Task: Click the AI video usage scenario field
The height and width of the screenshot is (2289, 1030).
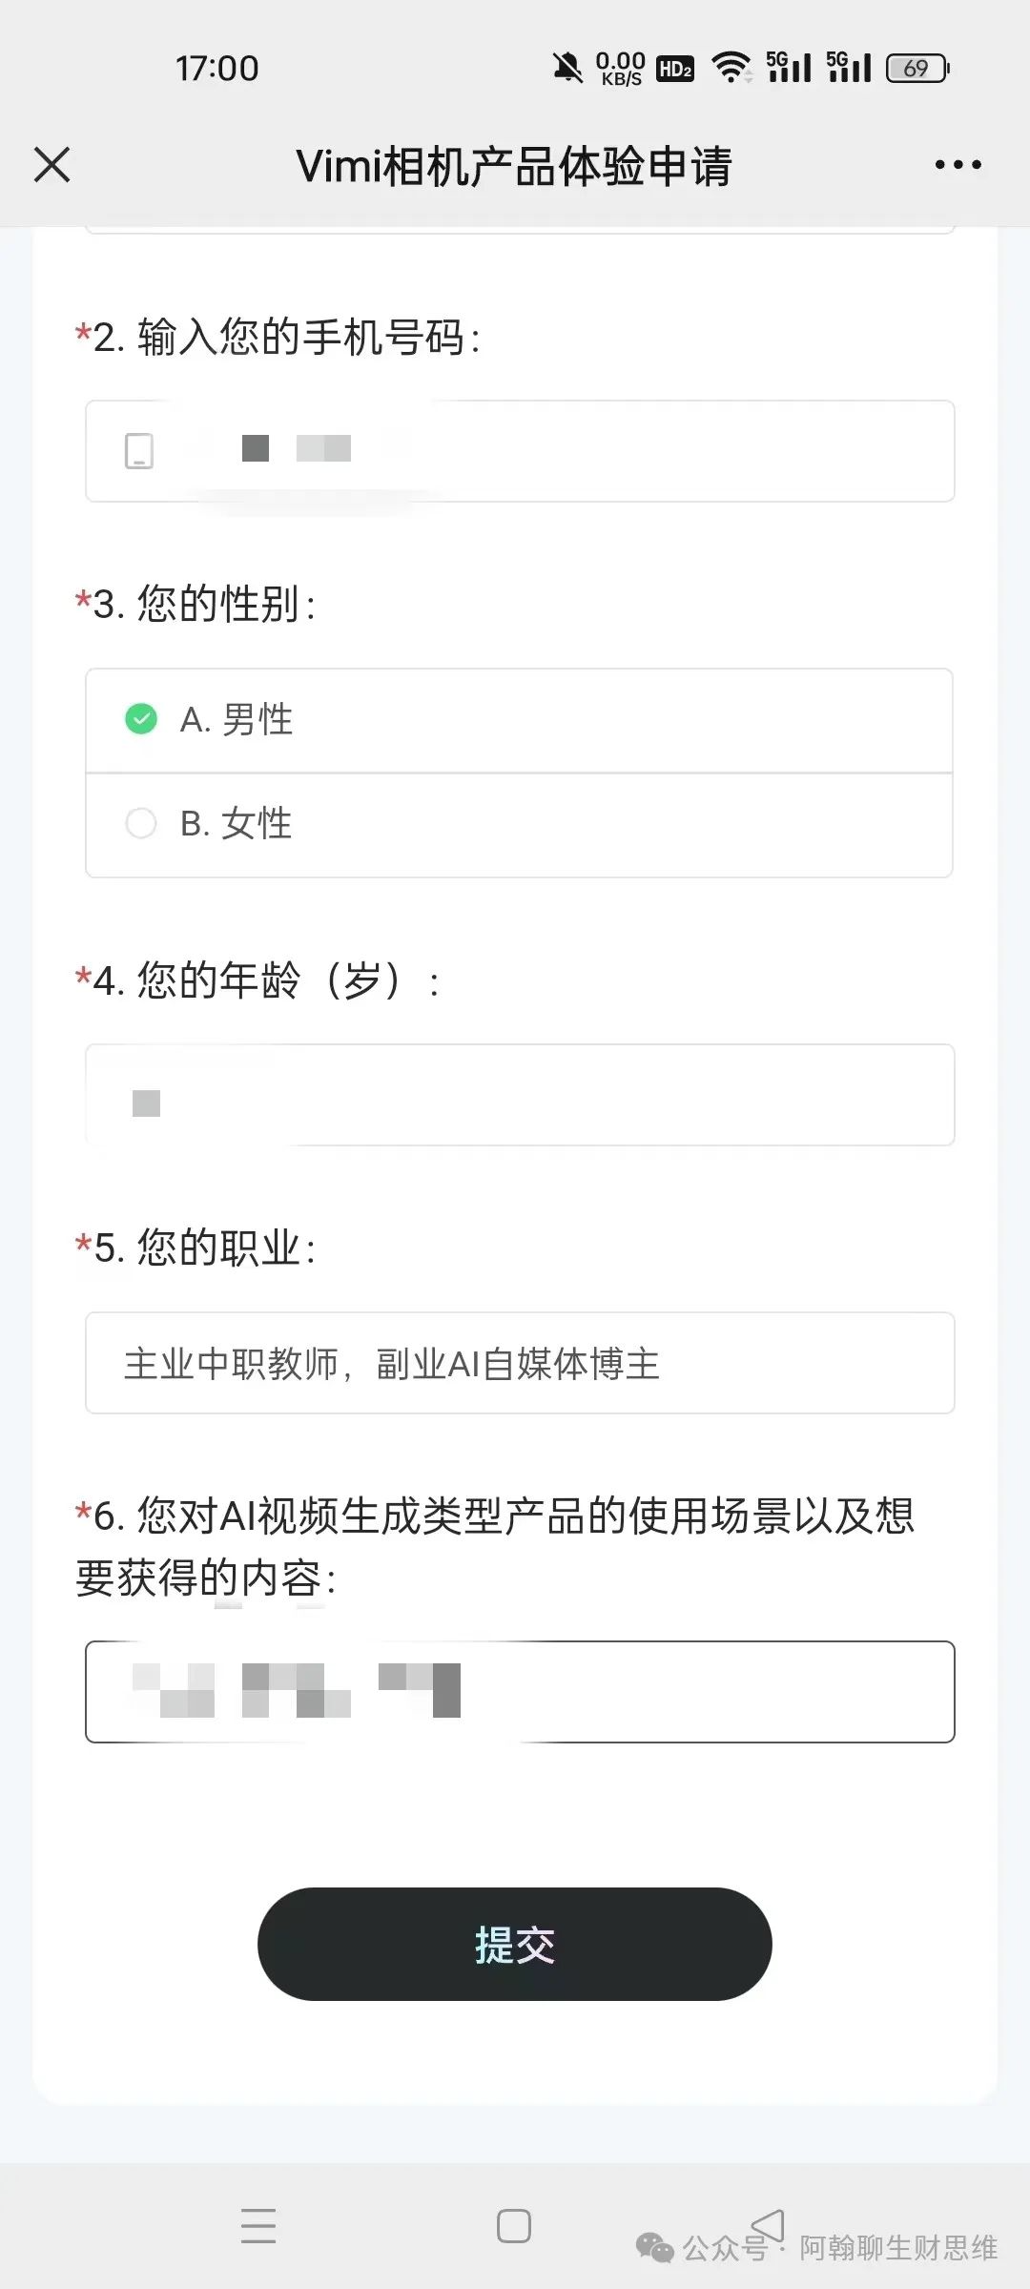Action: point(520,1692)
